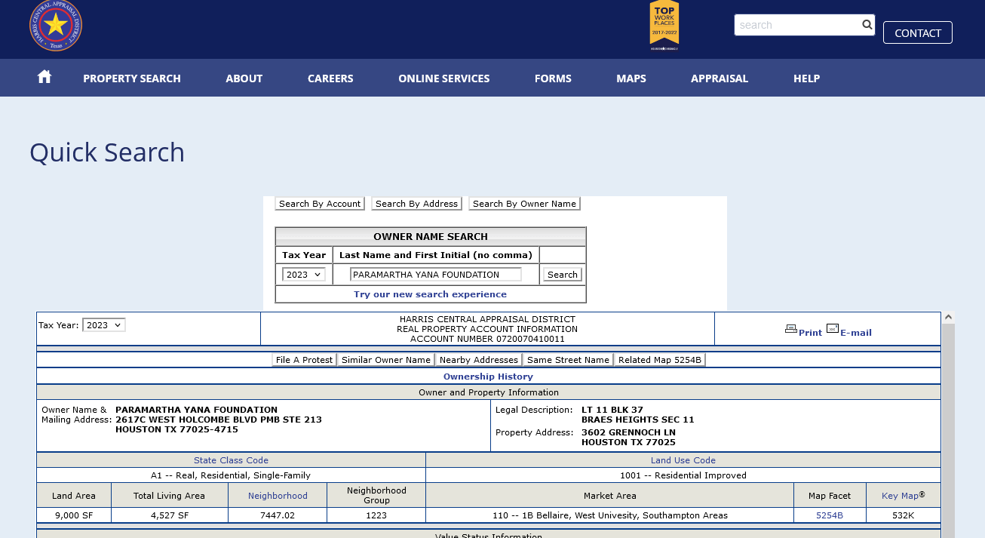The width and height of the screenshot is (985, 538).
Task: Click the BRAES HEIGHTS SEC 11 text
Action: (638, 420)
